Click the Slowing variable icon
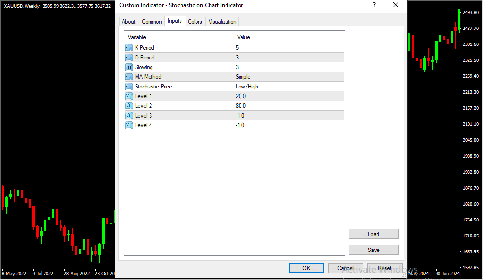The height and width of the screenshot is (280, 483). click(129, 67)
